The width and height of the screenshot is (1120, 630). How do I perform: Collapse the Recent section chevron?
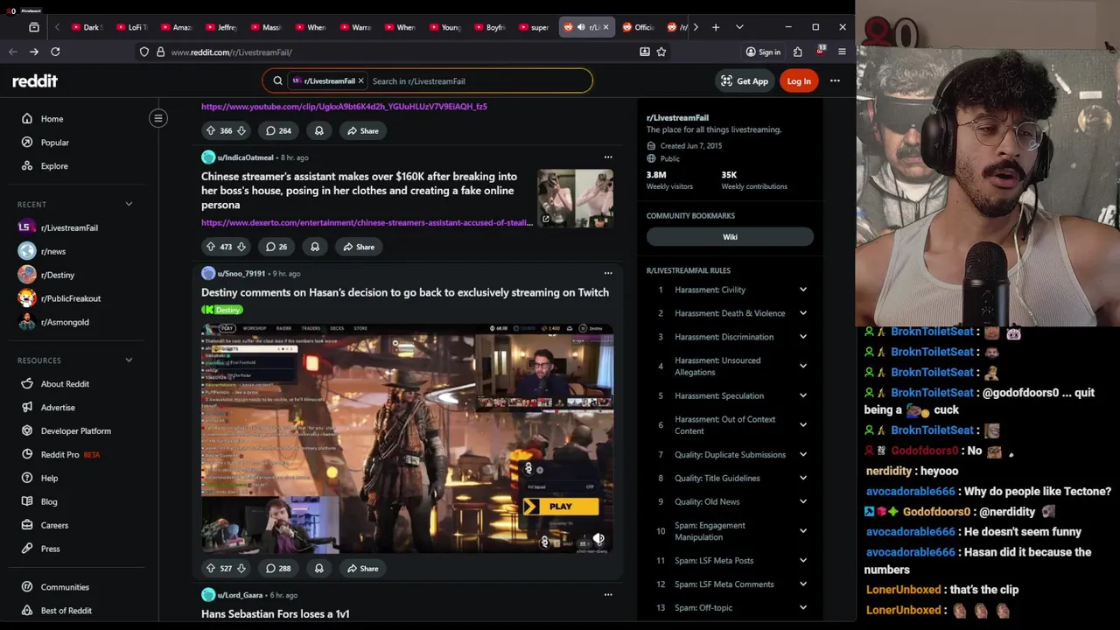click(129, 204)
